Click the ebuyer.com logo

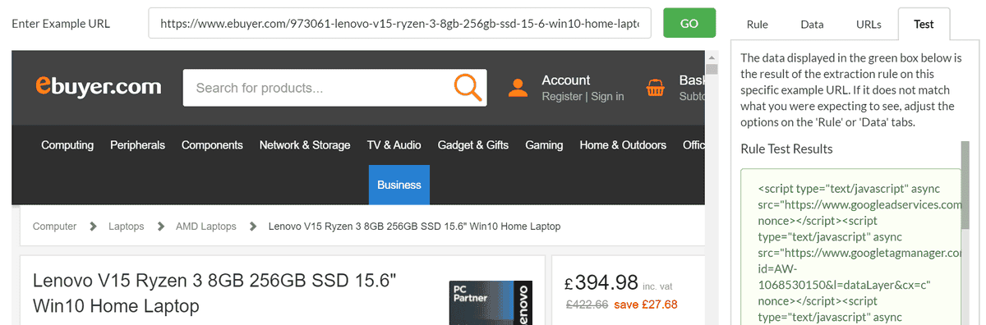(x=98, y=85)
